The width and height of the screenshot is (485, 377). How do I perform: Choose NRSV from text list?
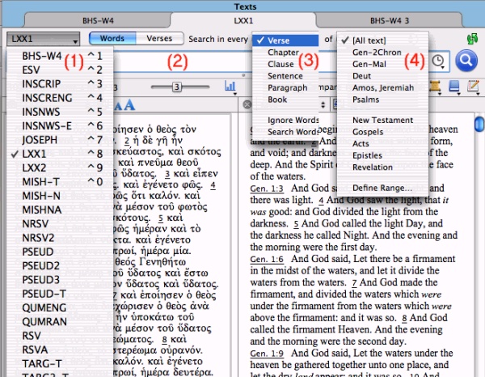(x=60, y=224)
